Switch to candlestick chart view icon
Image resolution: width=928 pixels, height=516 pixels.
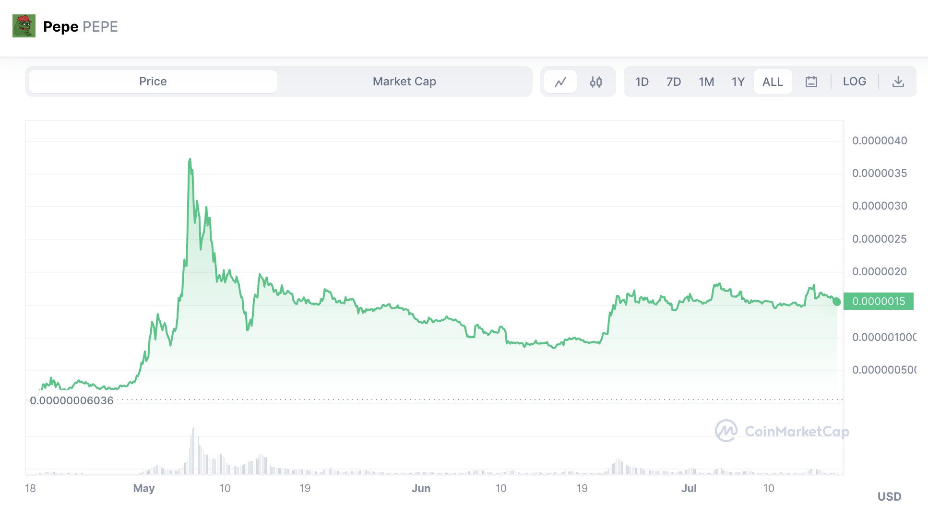pos(596,82)
